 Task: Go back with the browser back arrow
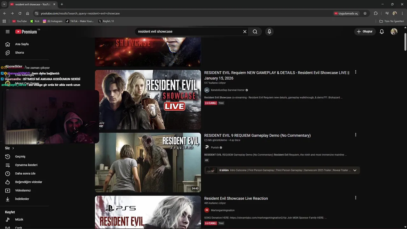pyautogui.click(x=4, y=13)
